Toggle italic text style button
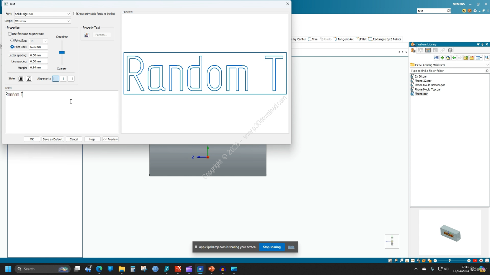 [29, 79]
